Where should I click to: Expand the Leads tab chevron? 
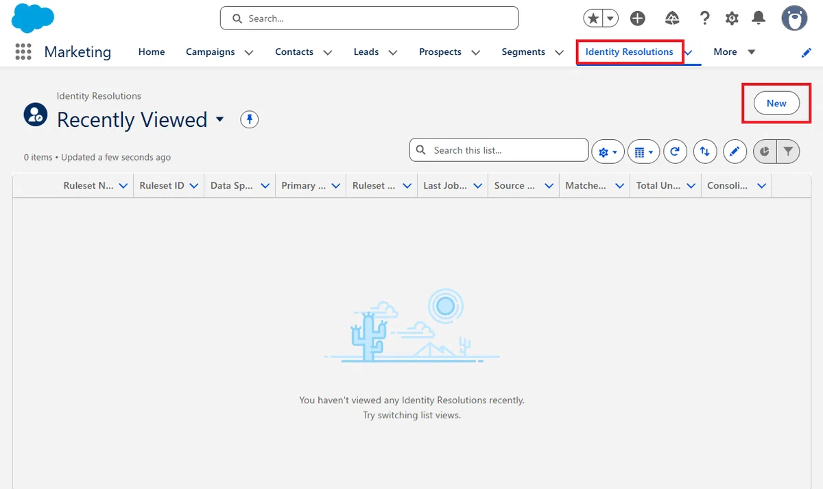(x=393, y=53)
